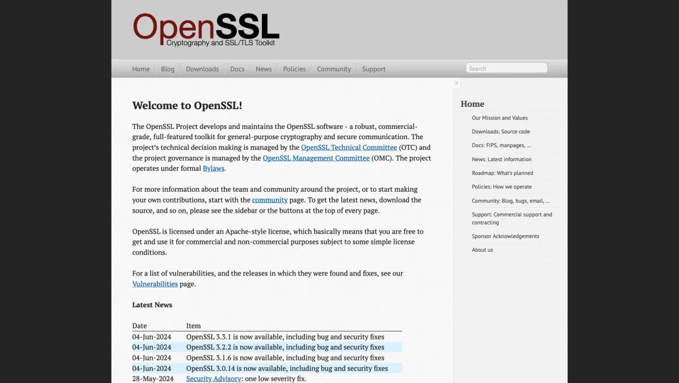Follow the OpenSSL Technical Committee link
Image resolution: width=679 pixels, height=383 pixels.
pos(349,147)
